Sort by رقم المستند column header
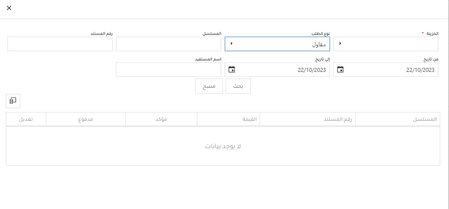This screenshot has height=209, width=449. (308, 119)
